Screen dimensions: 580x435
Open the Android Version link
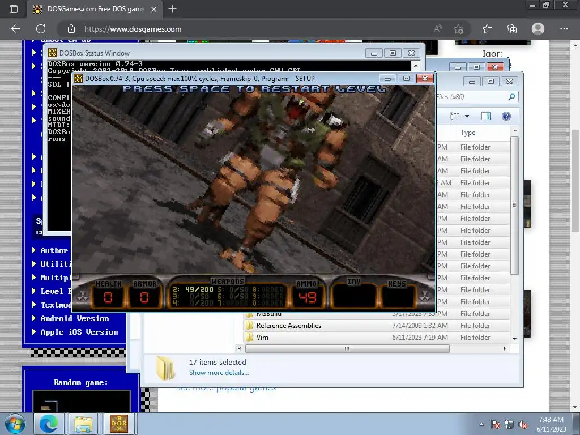[x=75, y=318]
